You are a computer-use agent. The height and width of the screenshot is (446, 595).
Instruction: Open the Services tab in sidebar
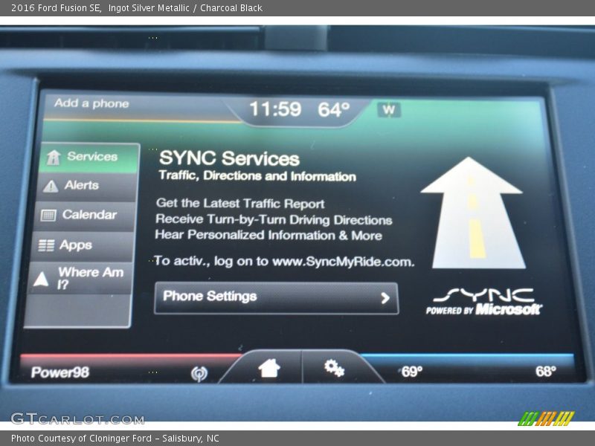pos(90,158)
